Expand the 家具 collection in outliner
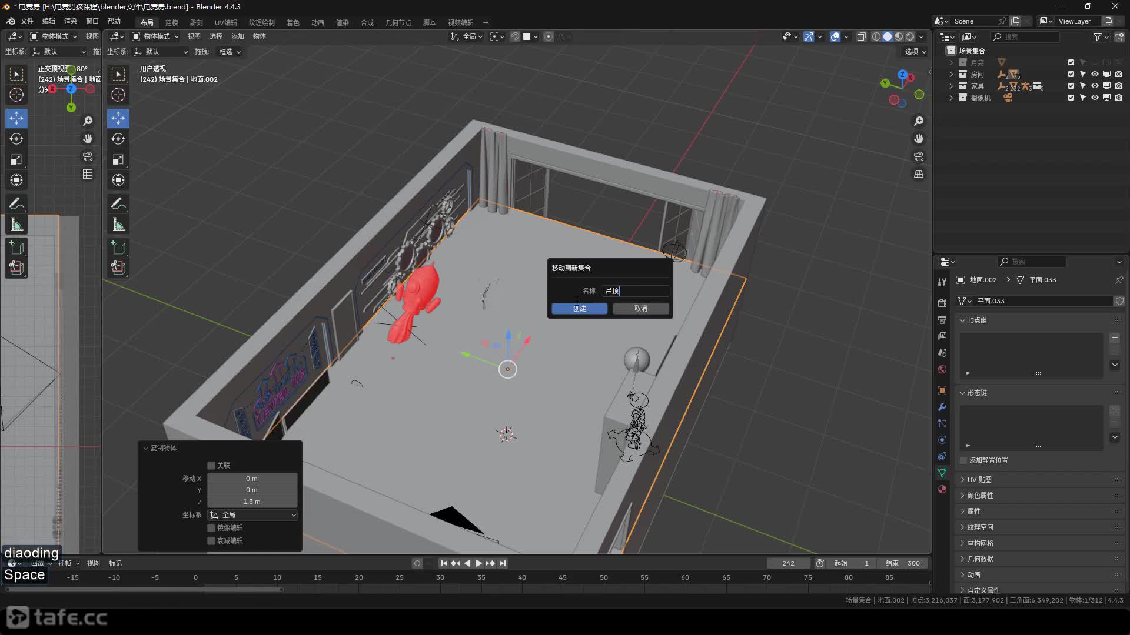This screenshot has width=1130, height=635. click(951, 86)
